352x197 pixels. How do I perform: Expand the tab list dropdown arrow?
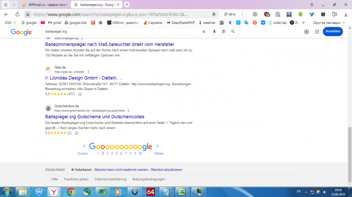click(x=14, y=5)
